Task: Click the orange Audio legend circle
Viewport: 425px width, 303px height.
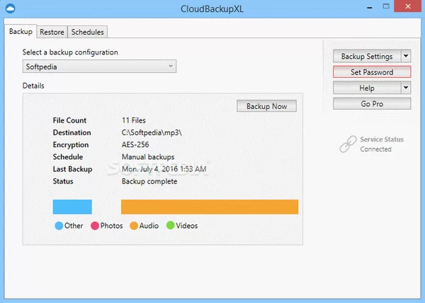Action: tap(133, 226)
